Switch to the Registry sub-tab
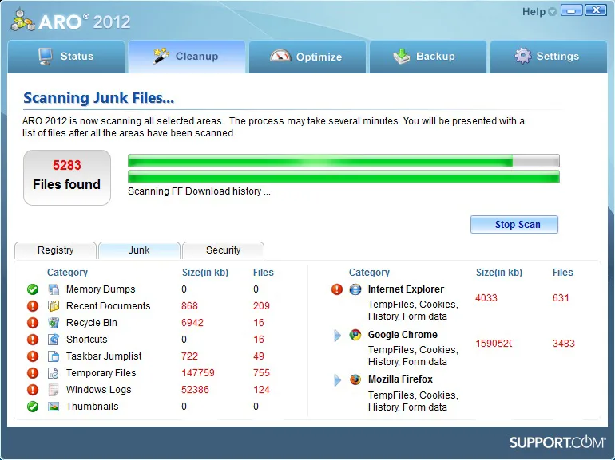This screenshot has height=460, width=615. click(55, 250)
